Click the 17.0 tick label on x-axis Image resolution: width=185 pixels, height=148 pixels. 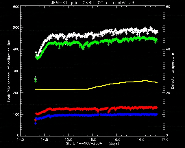(x=165, y=140)
